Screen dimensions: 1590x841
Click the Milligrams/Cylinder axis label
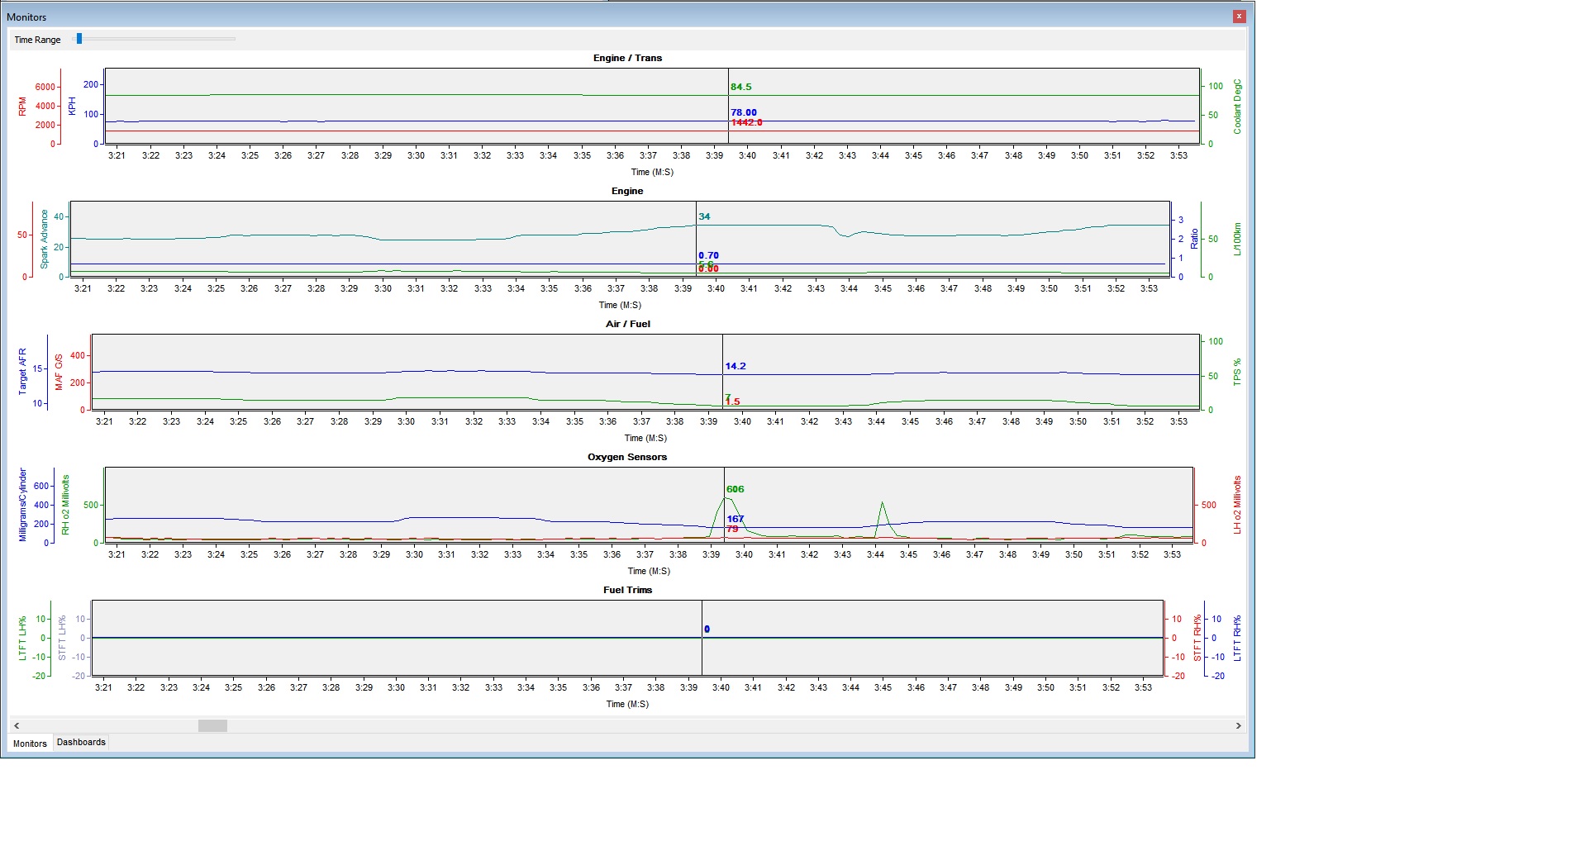click(x=22, y=505)
